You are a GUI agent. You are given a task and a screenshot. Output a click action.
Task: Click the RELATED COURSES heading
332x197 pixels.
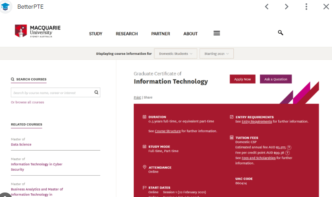point(26,125)
